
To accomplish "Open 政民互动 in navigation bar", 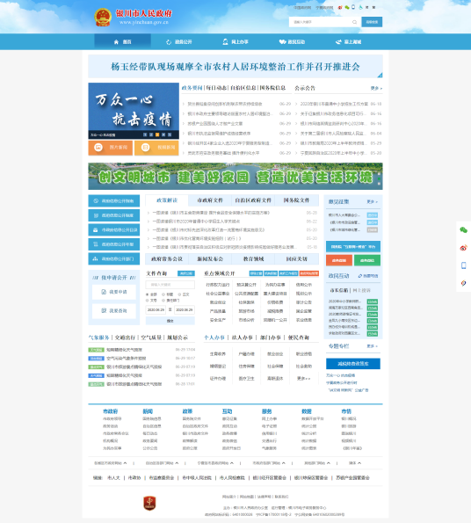I will pos(292,41).
